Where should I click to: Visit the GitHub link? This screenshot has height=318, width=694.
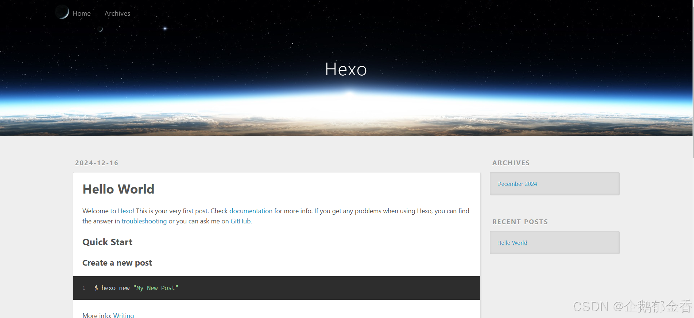point(240,221)
